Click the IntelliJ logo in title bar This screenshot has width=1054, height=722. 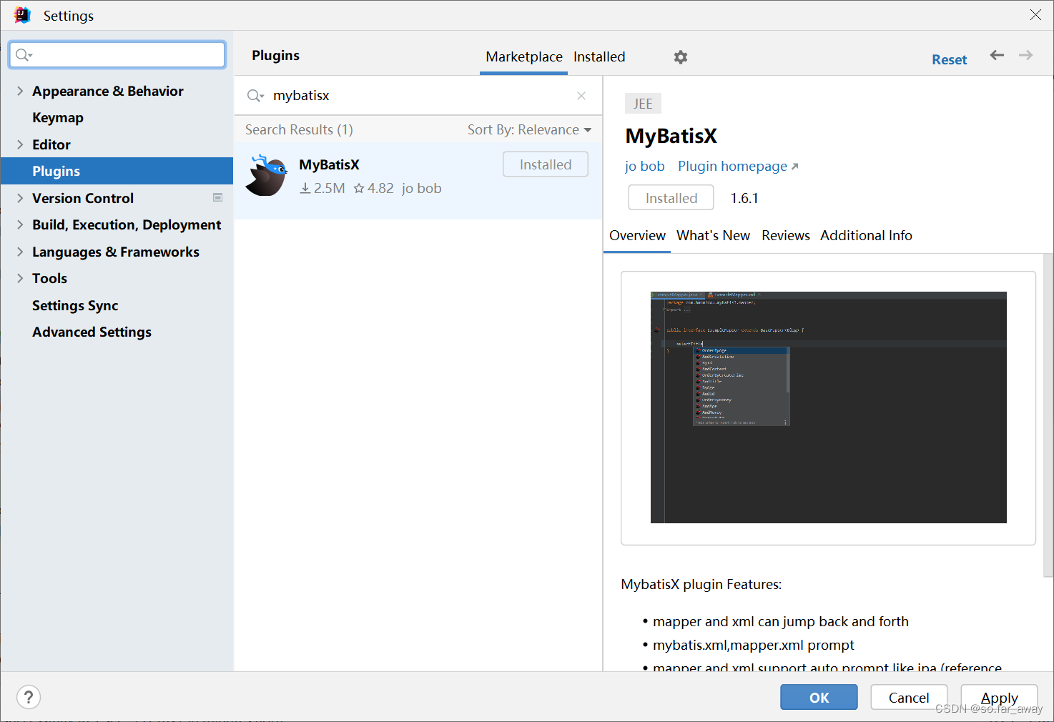22,15
